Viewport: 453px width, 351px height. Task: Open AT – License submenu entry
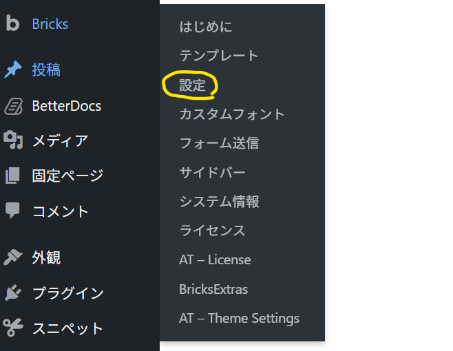(x=215, y=259)
